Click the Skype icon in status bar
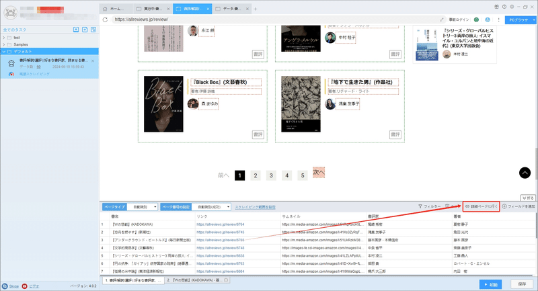 coord(5,286)
